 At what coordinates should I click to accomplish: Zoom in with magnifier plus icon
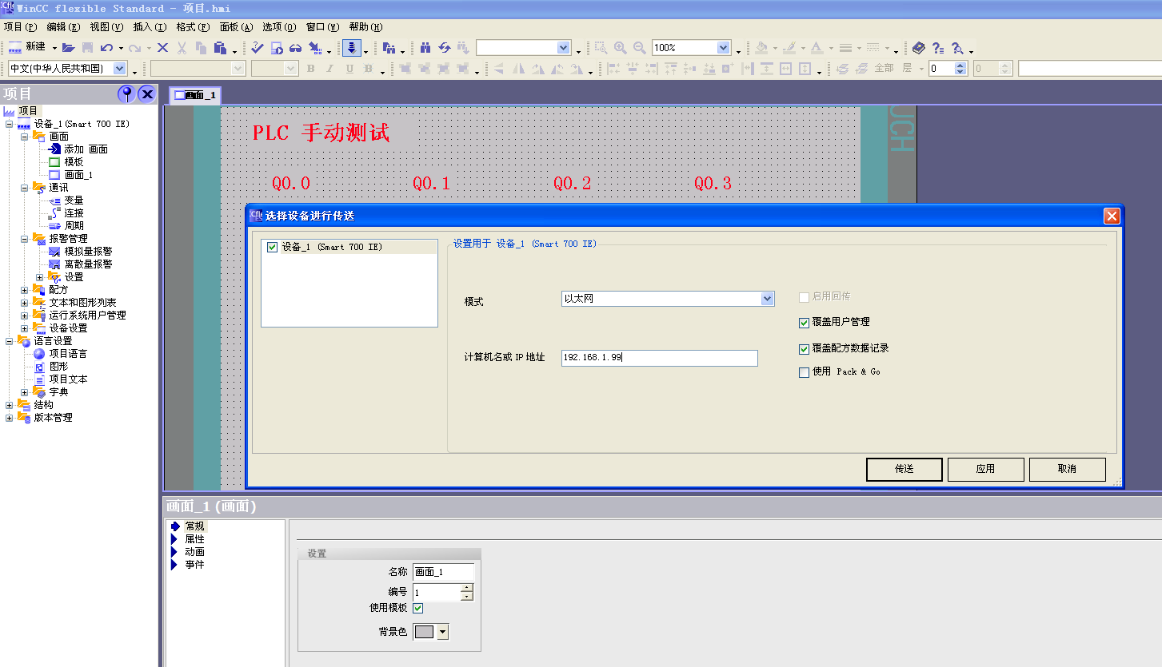tap(620, 48)
